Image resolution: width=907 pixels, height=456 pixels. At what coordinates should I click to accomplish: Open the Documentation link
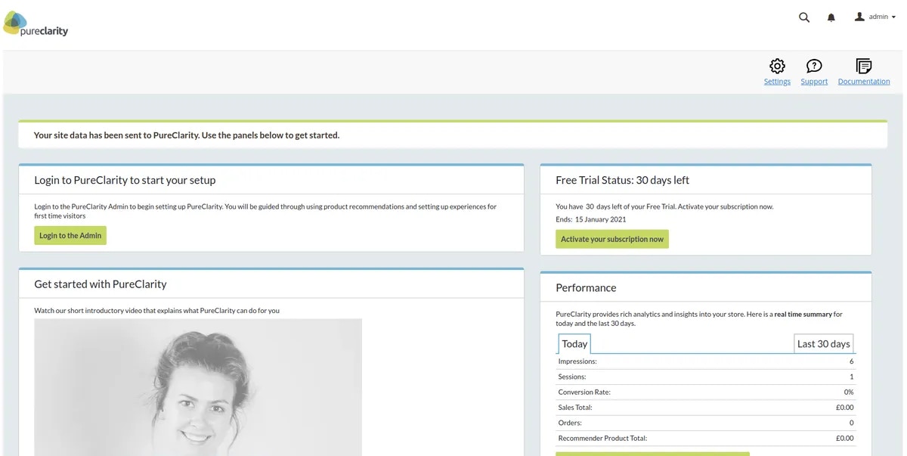click(864, 82)
